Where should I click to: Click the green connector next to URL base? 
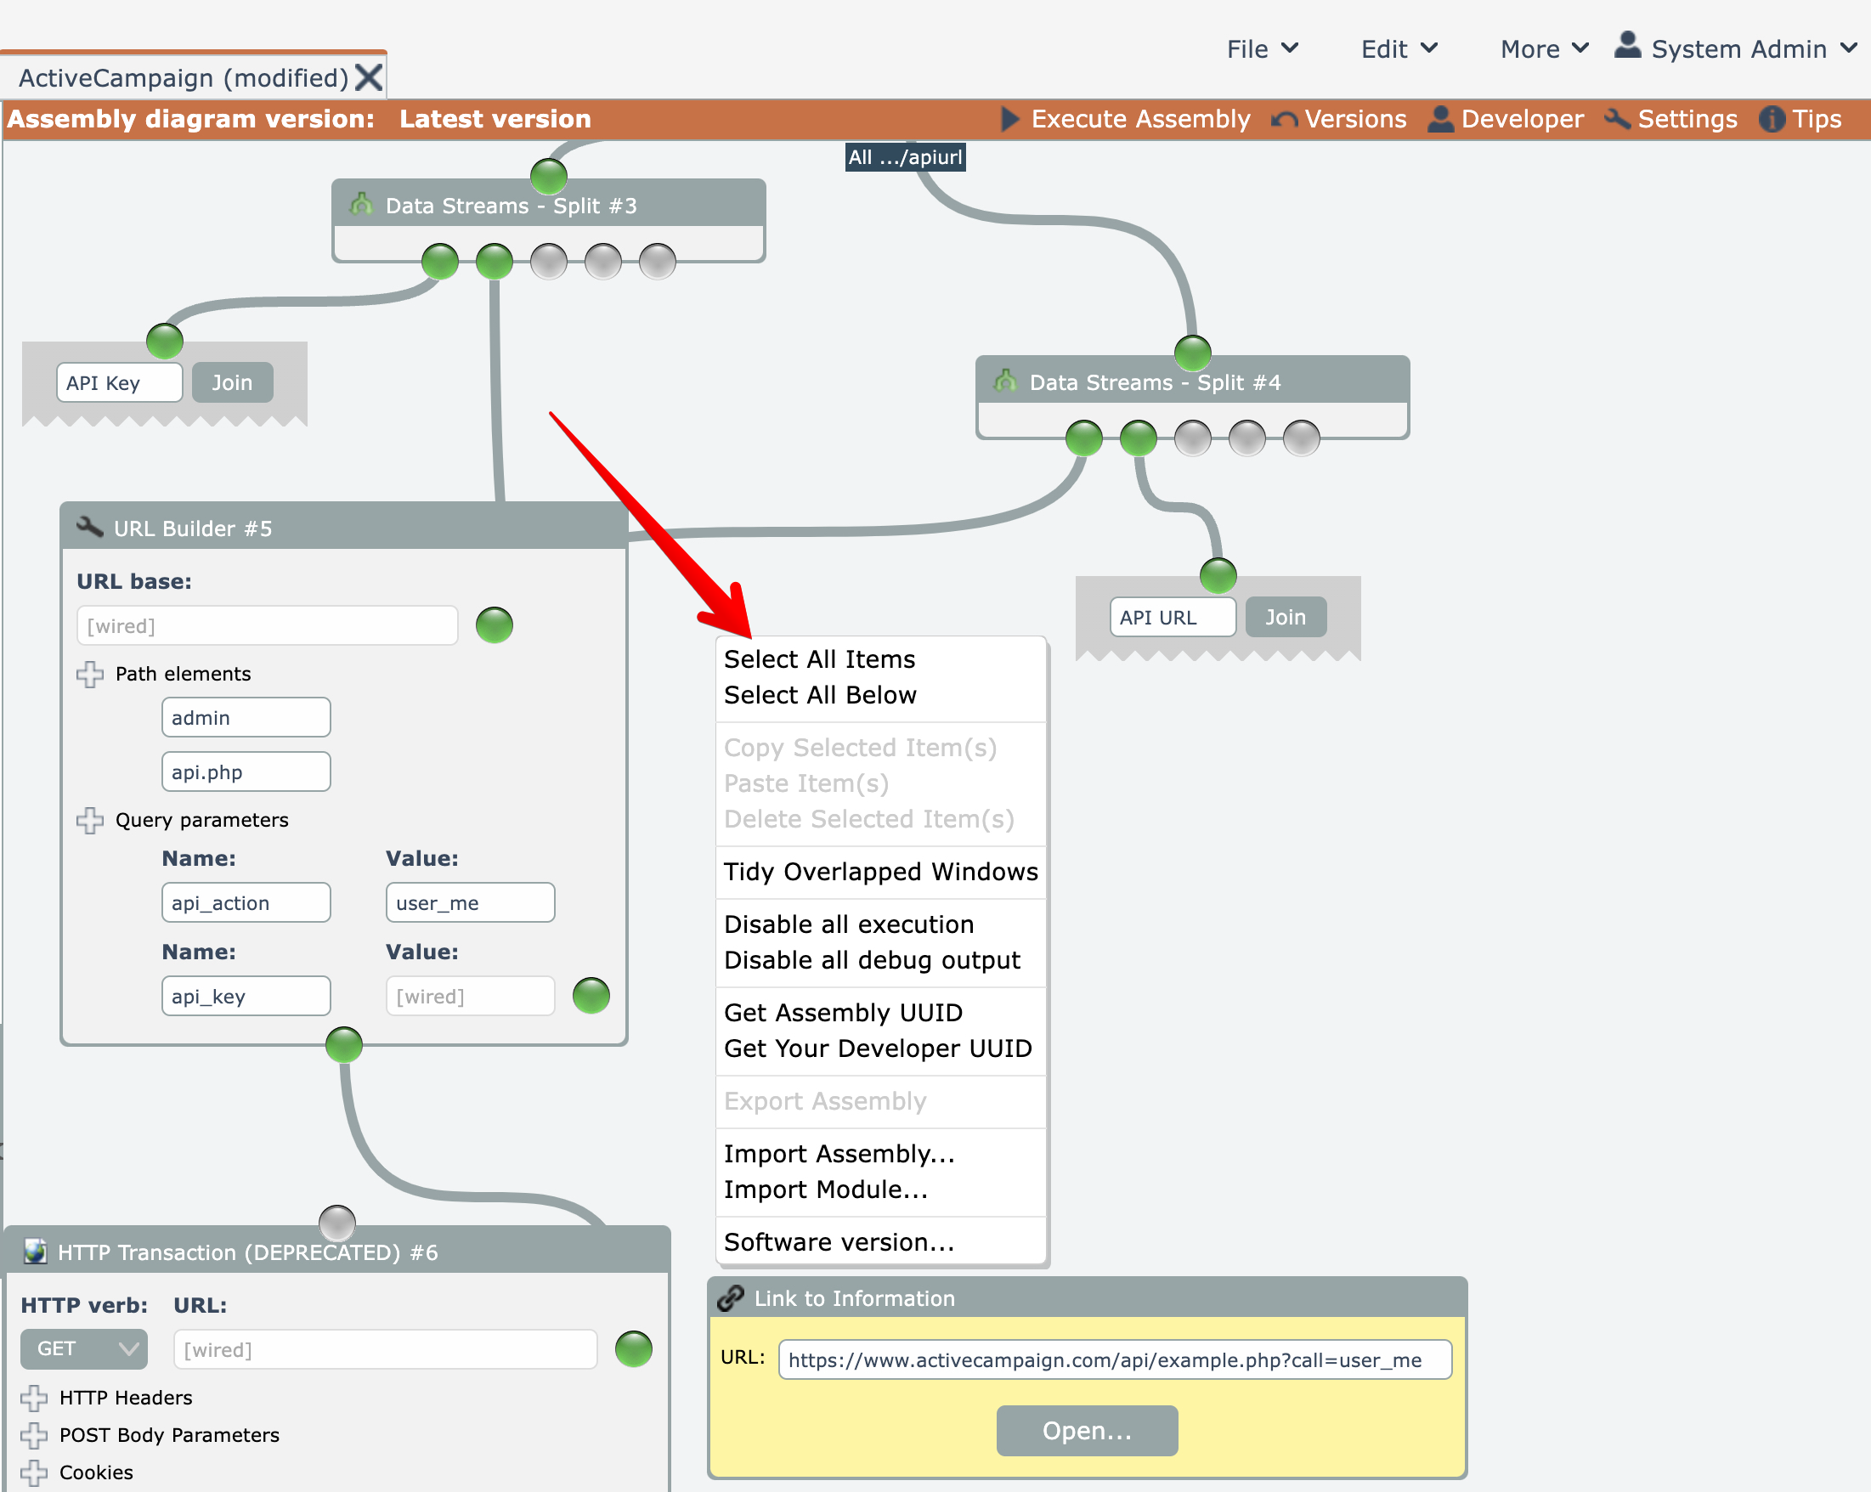[x=495, y=624]
